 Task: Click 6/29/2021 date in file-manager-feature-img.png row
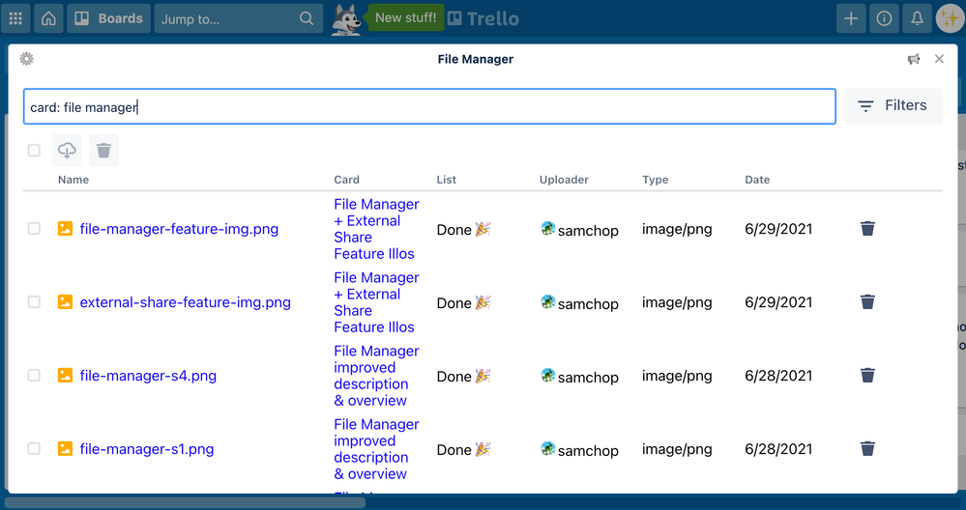pyautogui.click(x=778, y=229)
